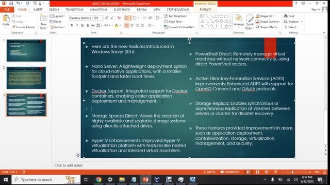The height and width of the screenshot is (185, 330).
Task: Click font color A swatch
Action: point(117,25)
